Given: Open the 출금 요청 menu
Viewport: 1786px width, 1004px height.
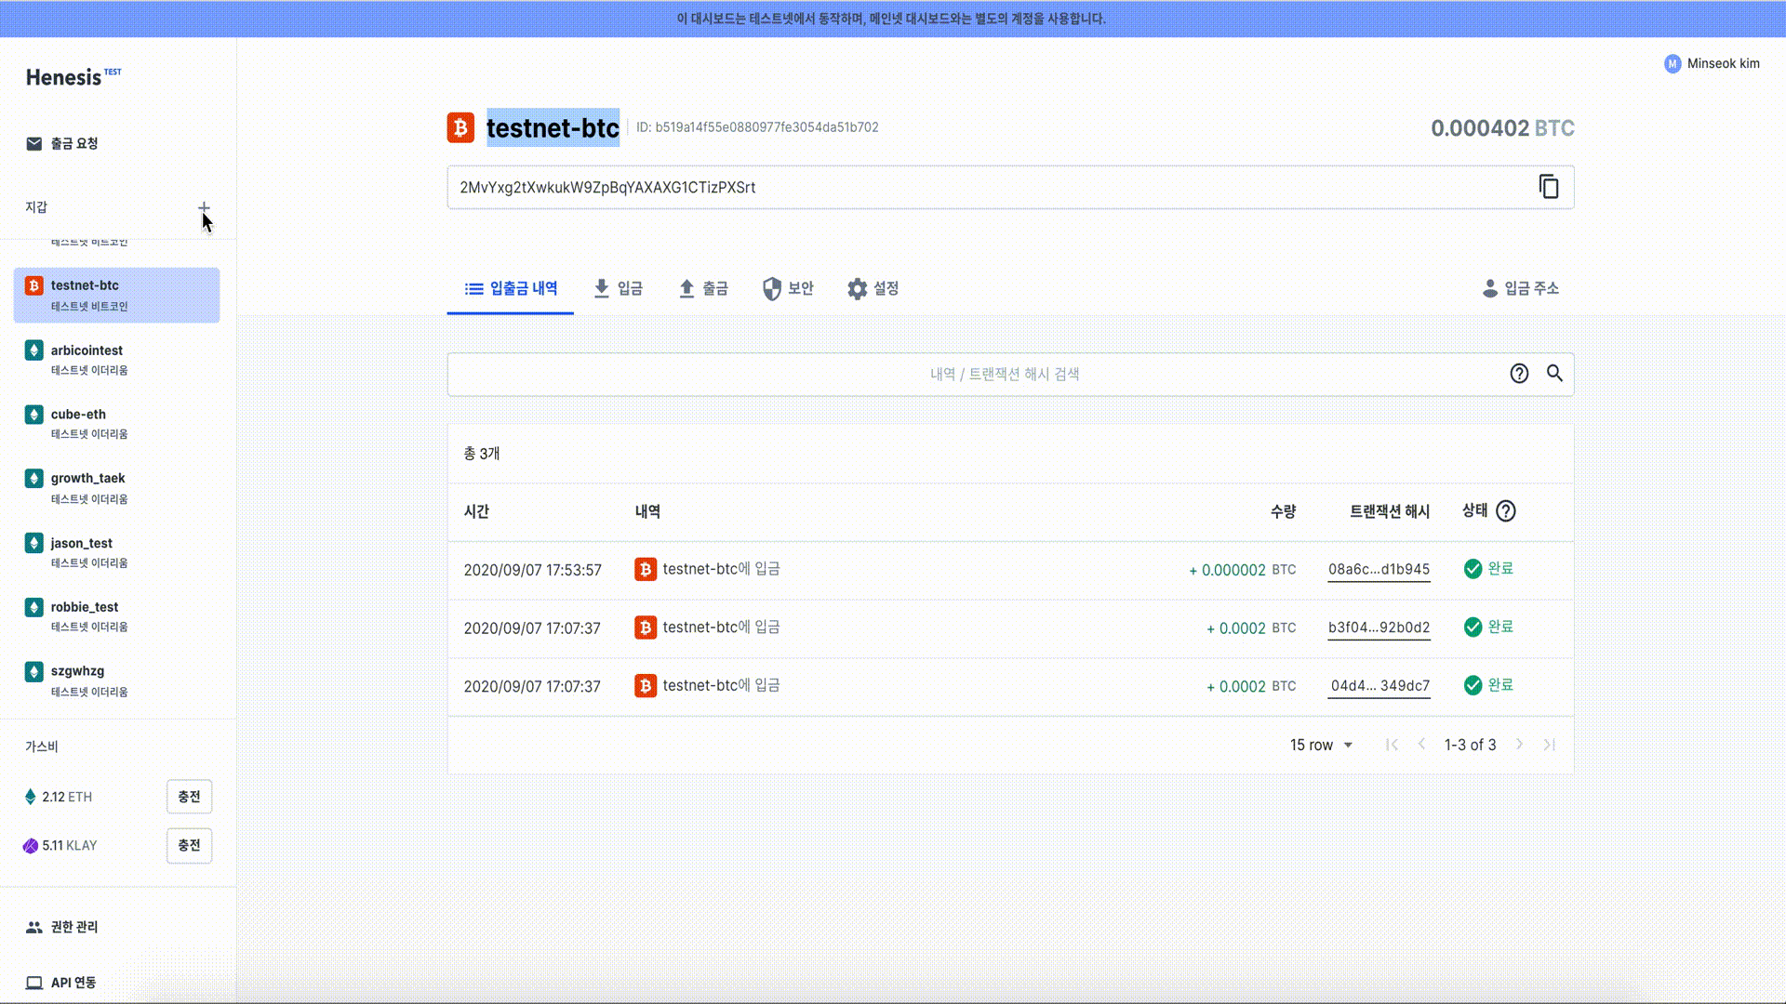Looking at the screenshot, I should pos(62,143).
